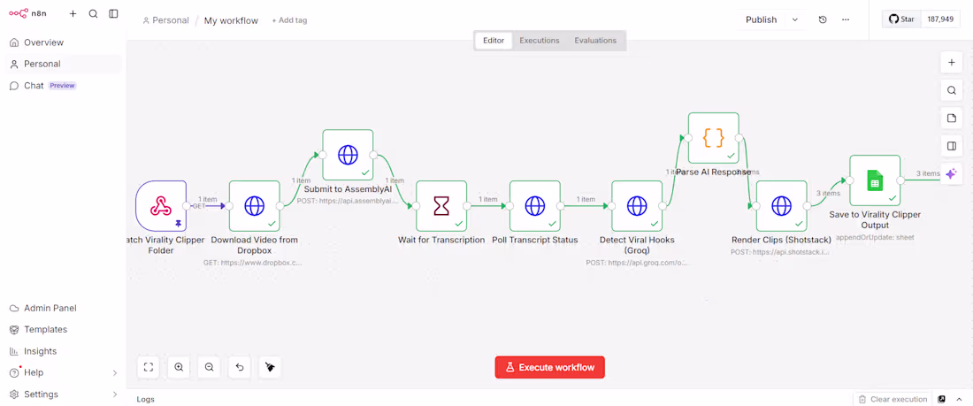This screenshot has width=973, height=406.
Task: Click the zoom in icon
Action: 179,367
